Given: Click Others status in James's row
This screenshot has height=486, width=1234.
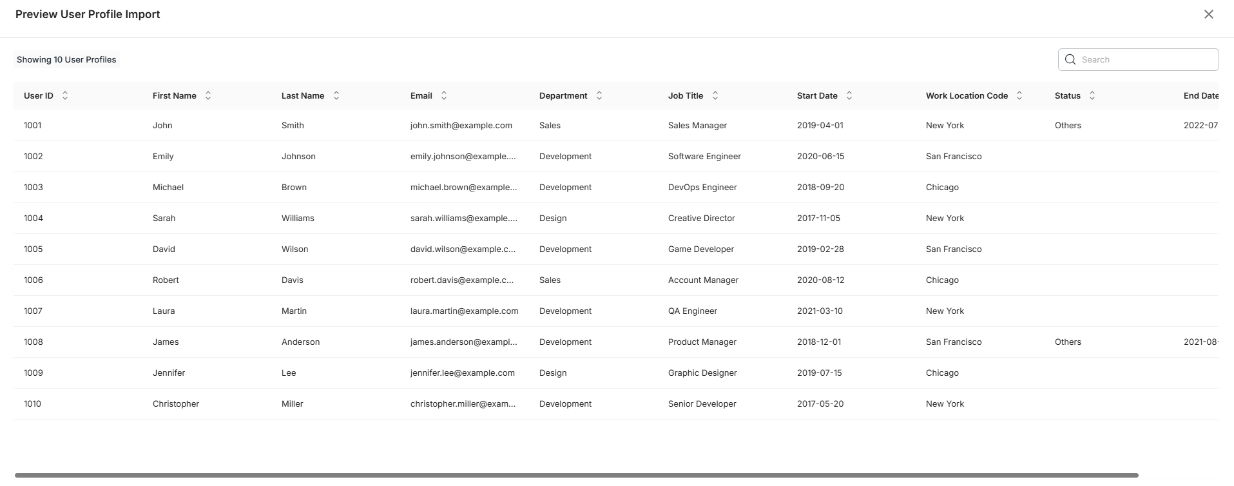Looking at the screenshot, I should click(x=1068, y=342).
